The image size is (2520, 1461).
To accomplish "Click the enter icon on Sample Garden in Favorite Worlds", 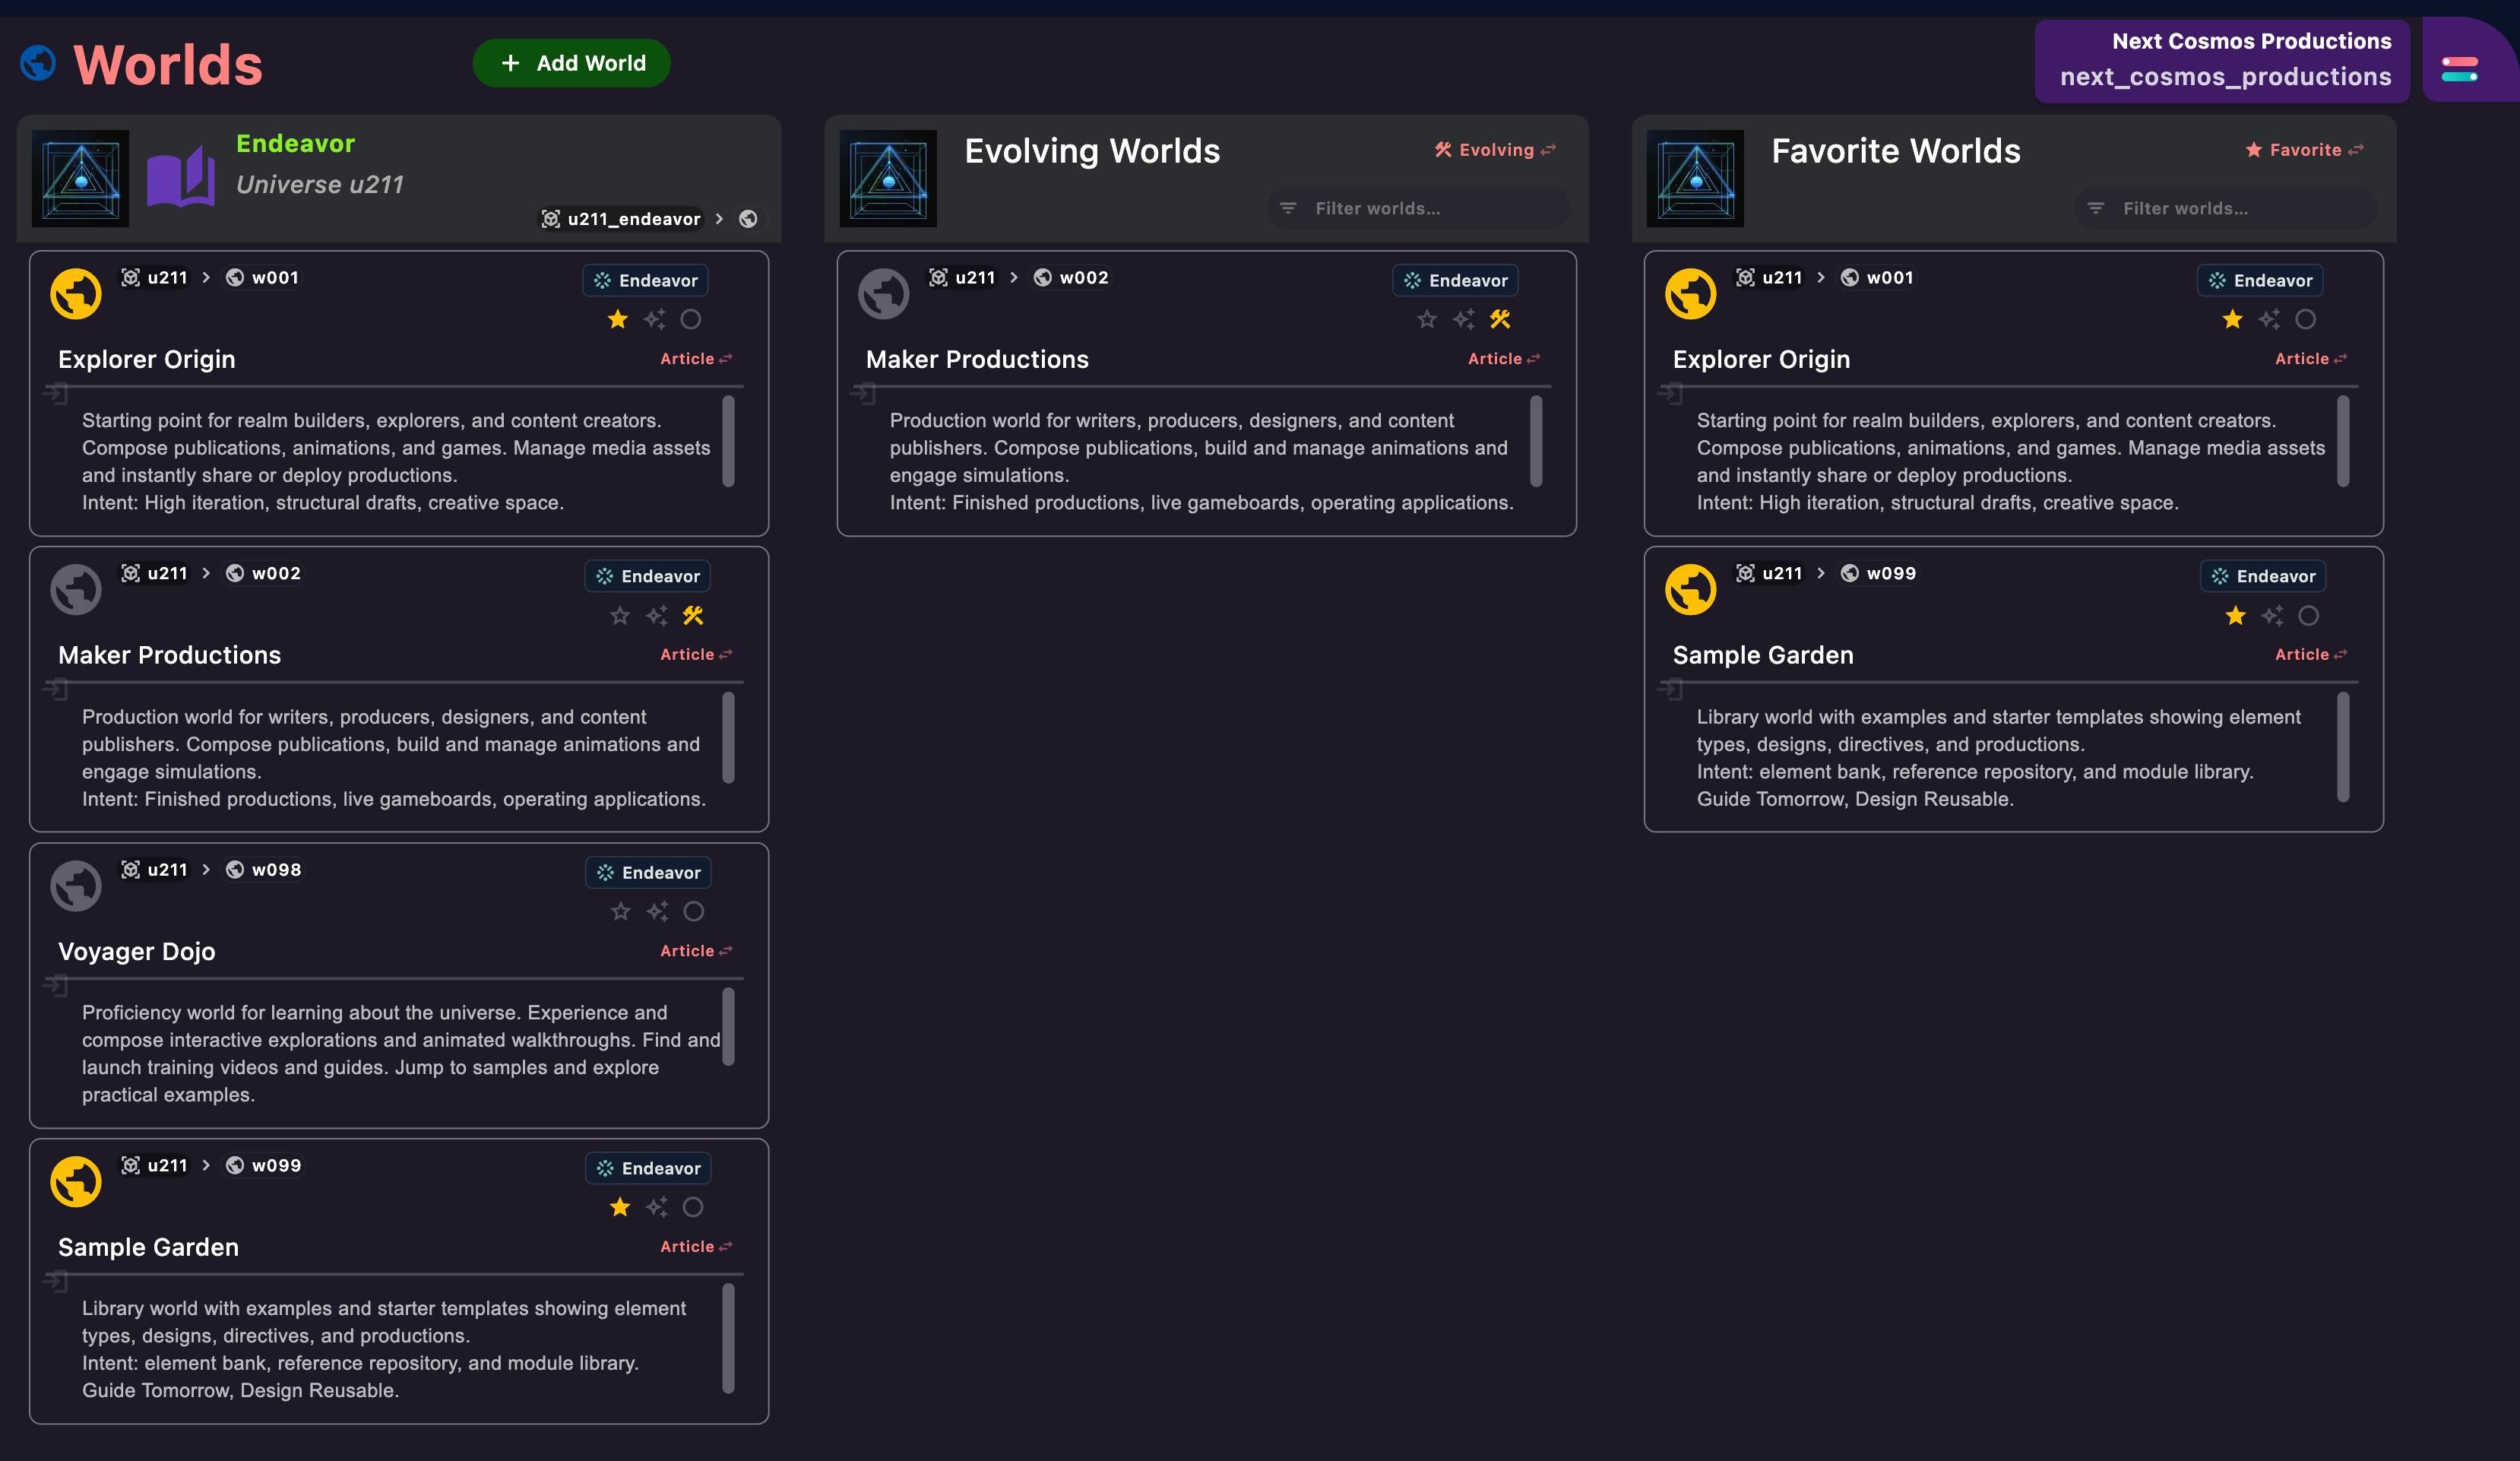I will click(x=1670, y=690).
